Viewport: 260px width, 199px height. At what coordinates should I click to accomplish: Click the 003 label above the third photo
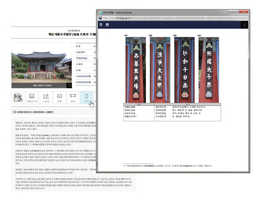175,36
